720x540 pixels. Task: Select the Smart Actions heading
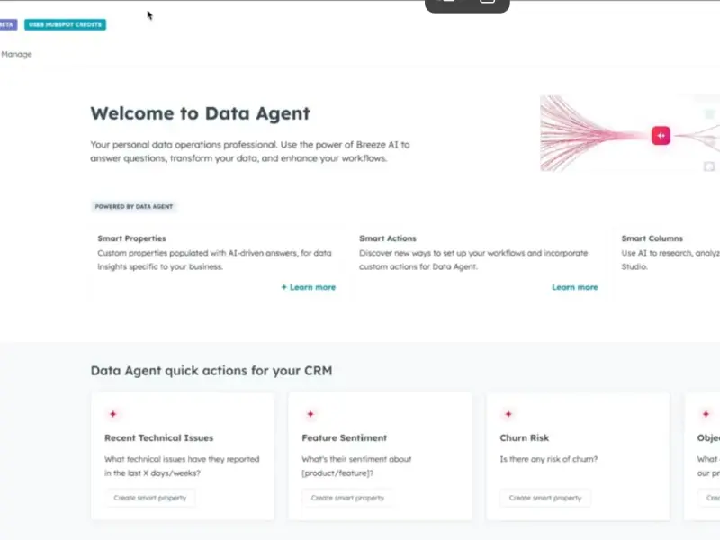388,238
